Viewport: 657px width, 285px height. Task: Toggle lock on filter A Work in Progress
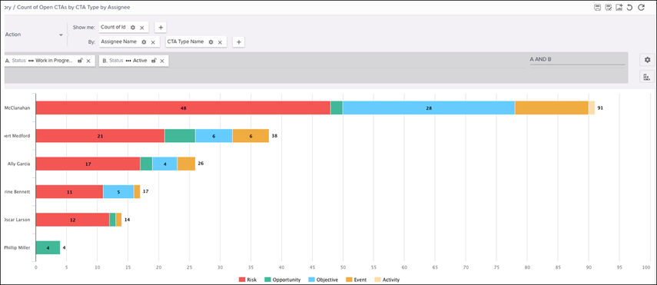(x=80, y=61)
